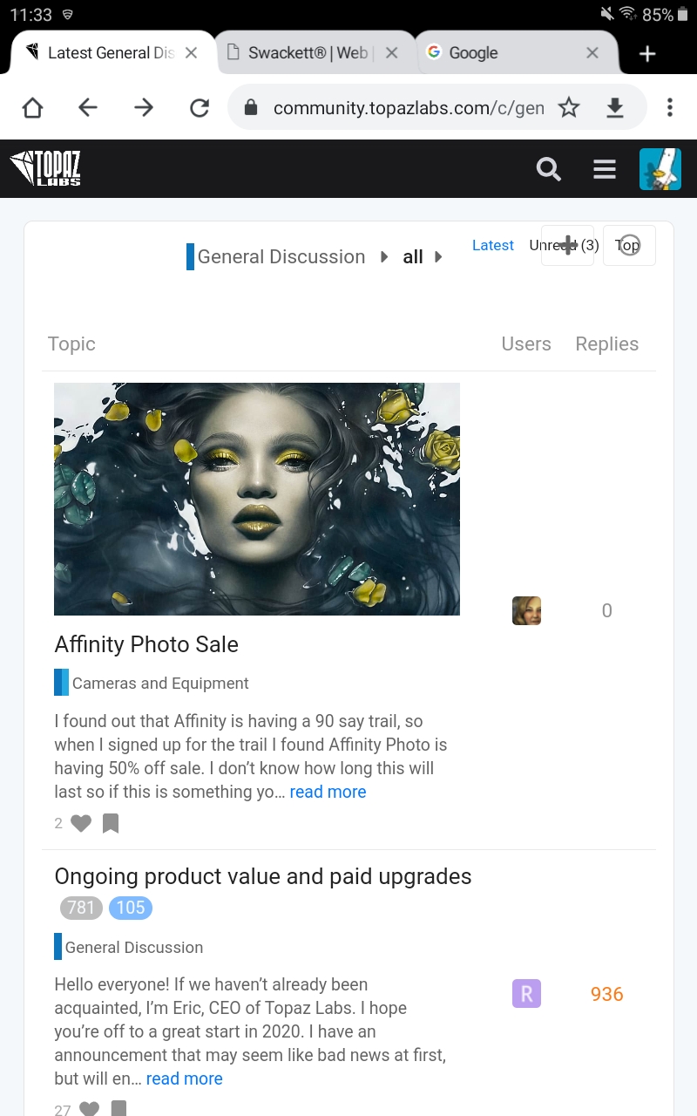Expand the 'all' subcategory dropdown
Screen dimensions: 697x1116
click(x=423, y=257)
